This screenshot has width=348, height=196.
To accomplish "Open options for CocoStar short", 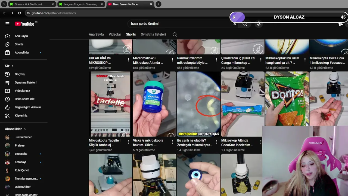I will [261, 142].
